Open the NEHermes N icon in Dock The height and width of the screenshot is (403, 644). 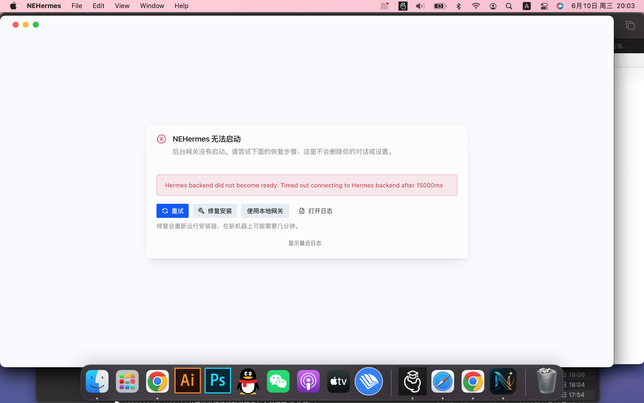pos(503,381)
